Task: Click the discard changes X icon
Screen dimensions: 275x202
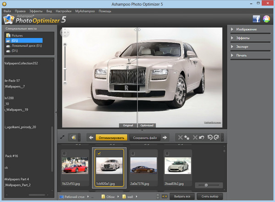Action: [x=195, y=137]
